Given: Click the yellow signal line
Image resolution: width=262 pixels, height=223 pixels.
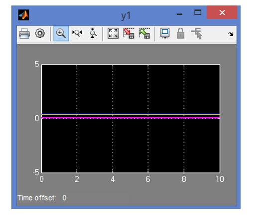Looking at the screenshot, I should (x=131, y=115).
